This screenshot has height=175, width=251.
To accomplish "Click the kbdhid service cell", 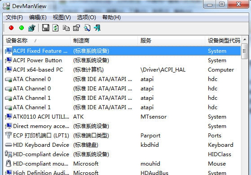I will click(x=150, y=145).
